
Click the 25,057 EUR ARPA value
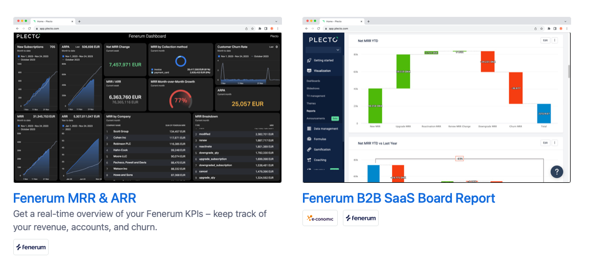(x=248, y=104)
